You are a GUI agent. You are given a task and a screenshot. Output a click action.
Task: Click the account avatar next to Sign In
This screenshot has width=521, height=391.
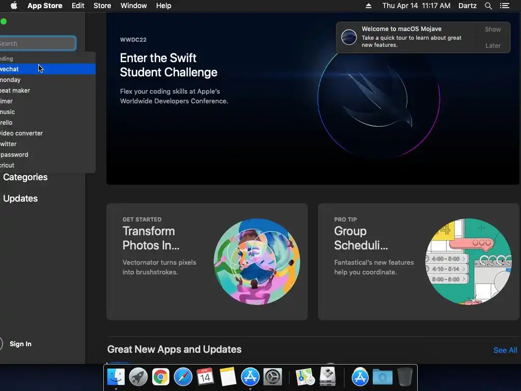pyautogui.click(x=1, y=344)
